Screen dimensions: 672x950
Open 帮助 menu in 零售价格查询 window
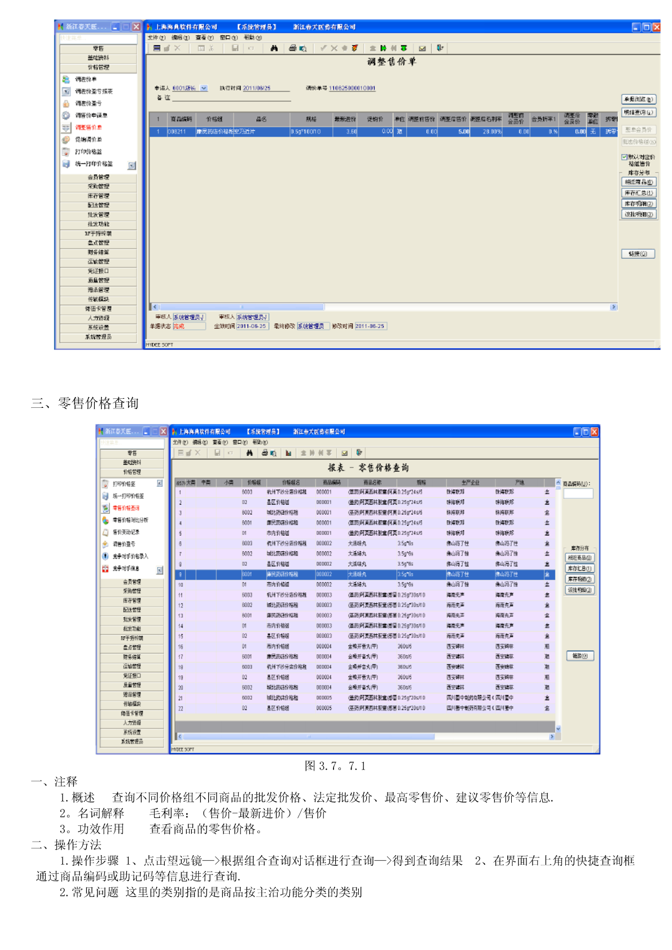coord(260,442)
